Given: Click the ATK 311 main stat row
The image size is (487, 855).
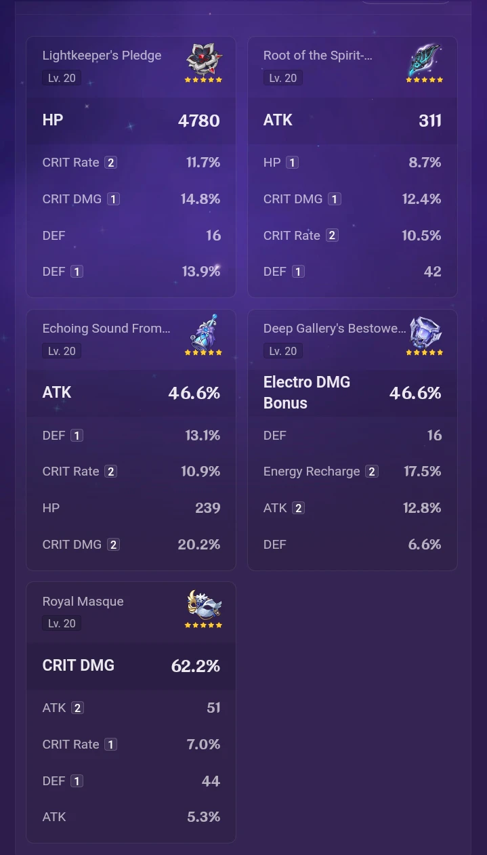Looking at the screenshot, I should click(x=352, y=121).
